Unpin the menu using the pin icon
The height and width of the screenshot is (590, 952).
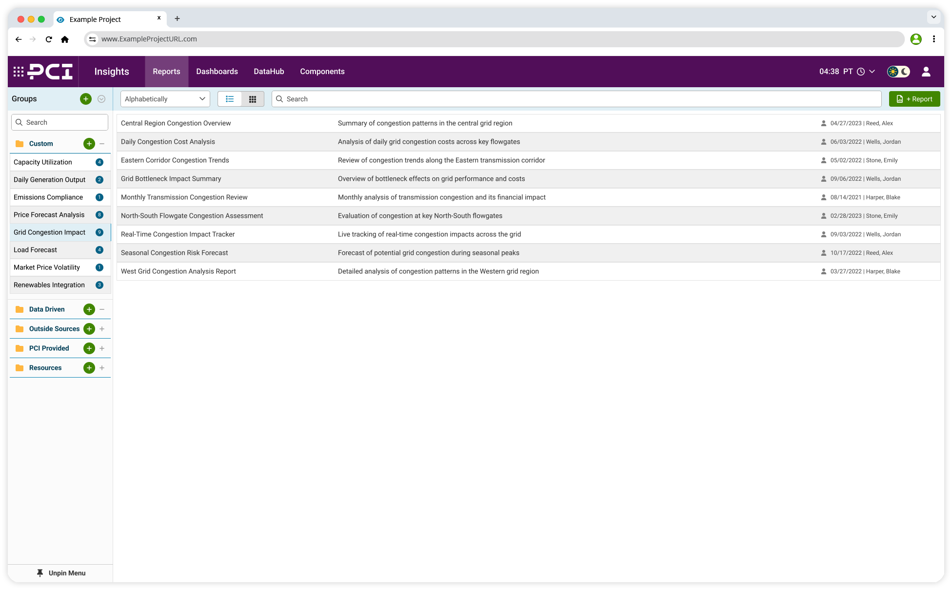[x=40, y=573]
